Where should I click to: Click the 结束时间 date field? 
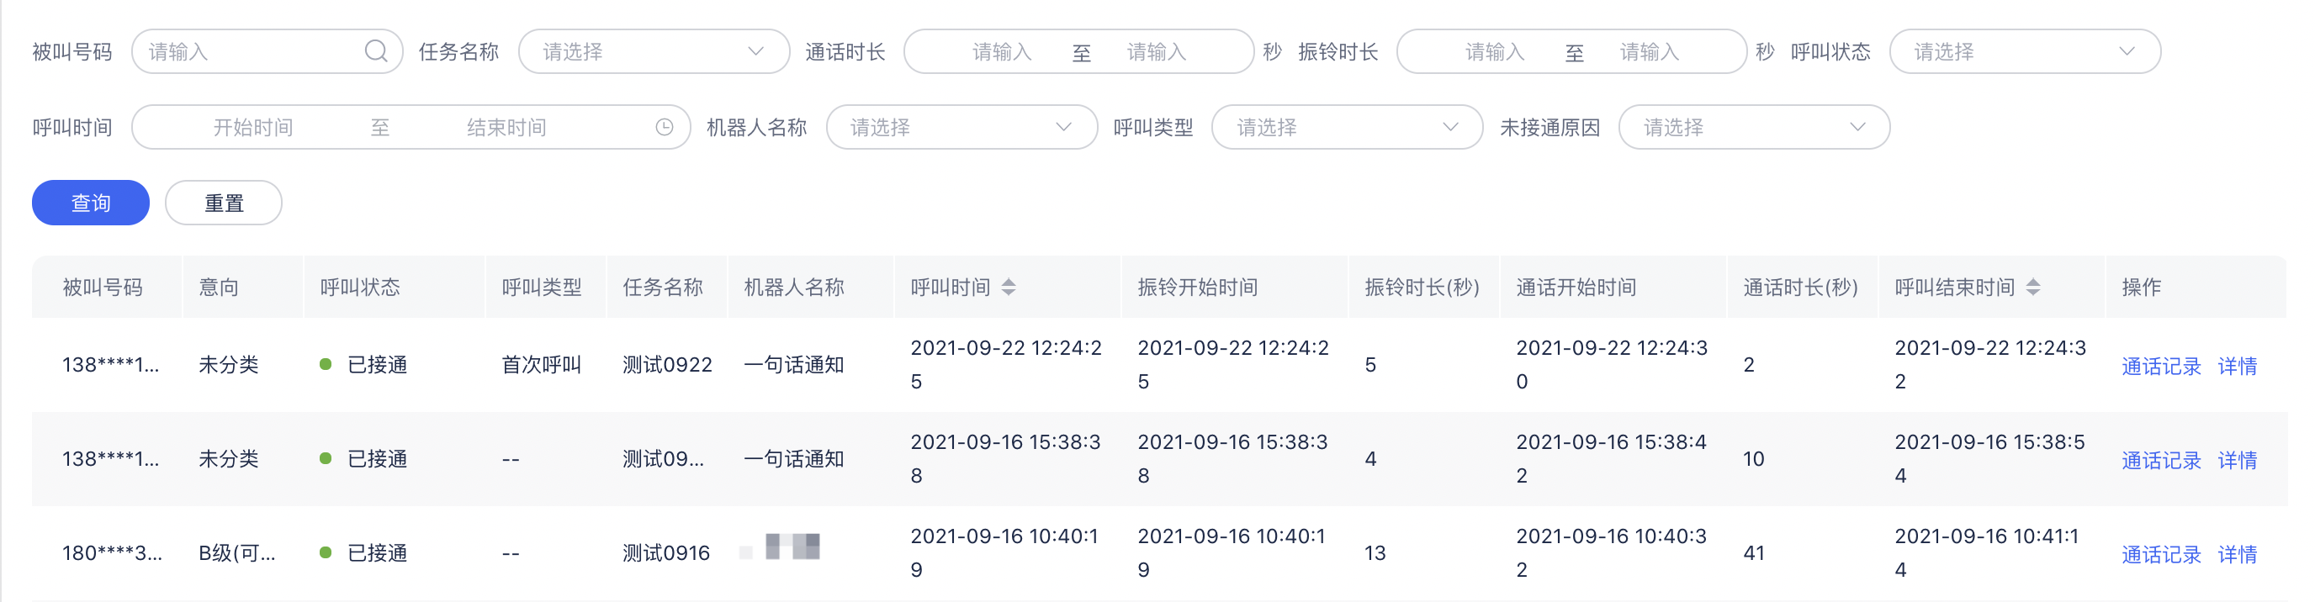click(507, 128)
